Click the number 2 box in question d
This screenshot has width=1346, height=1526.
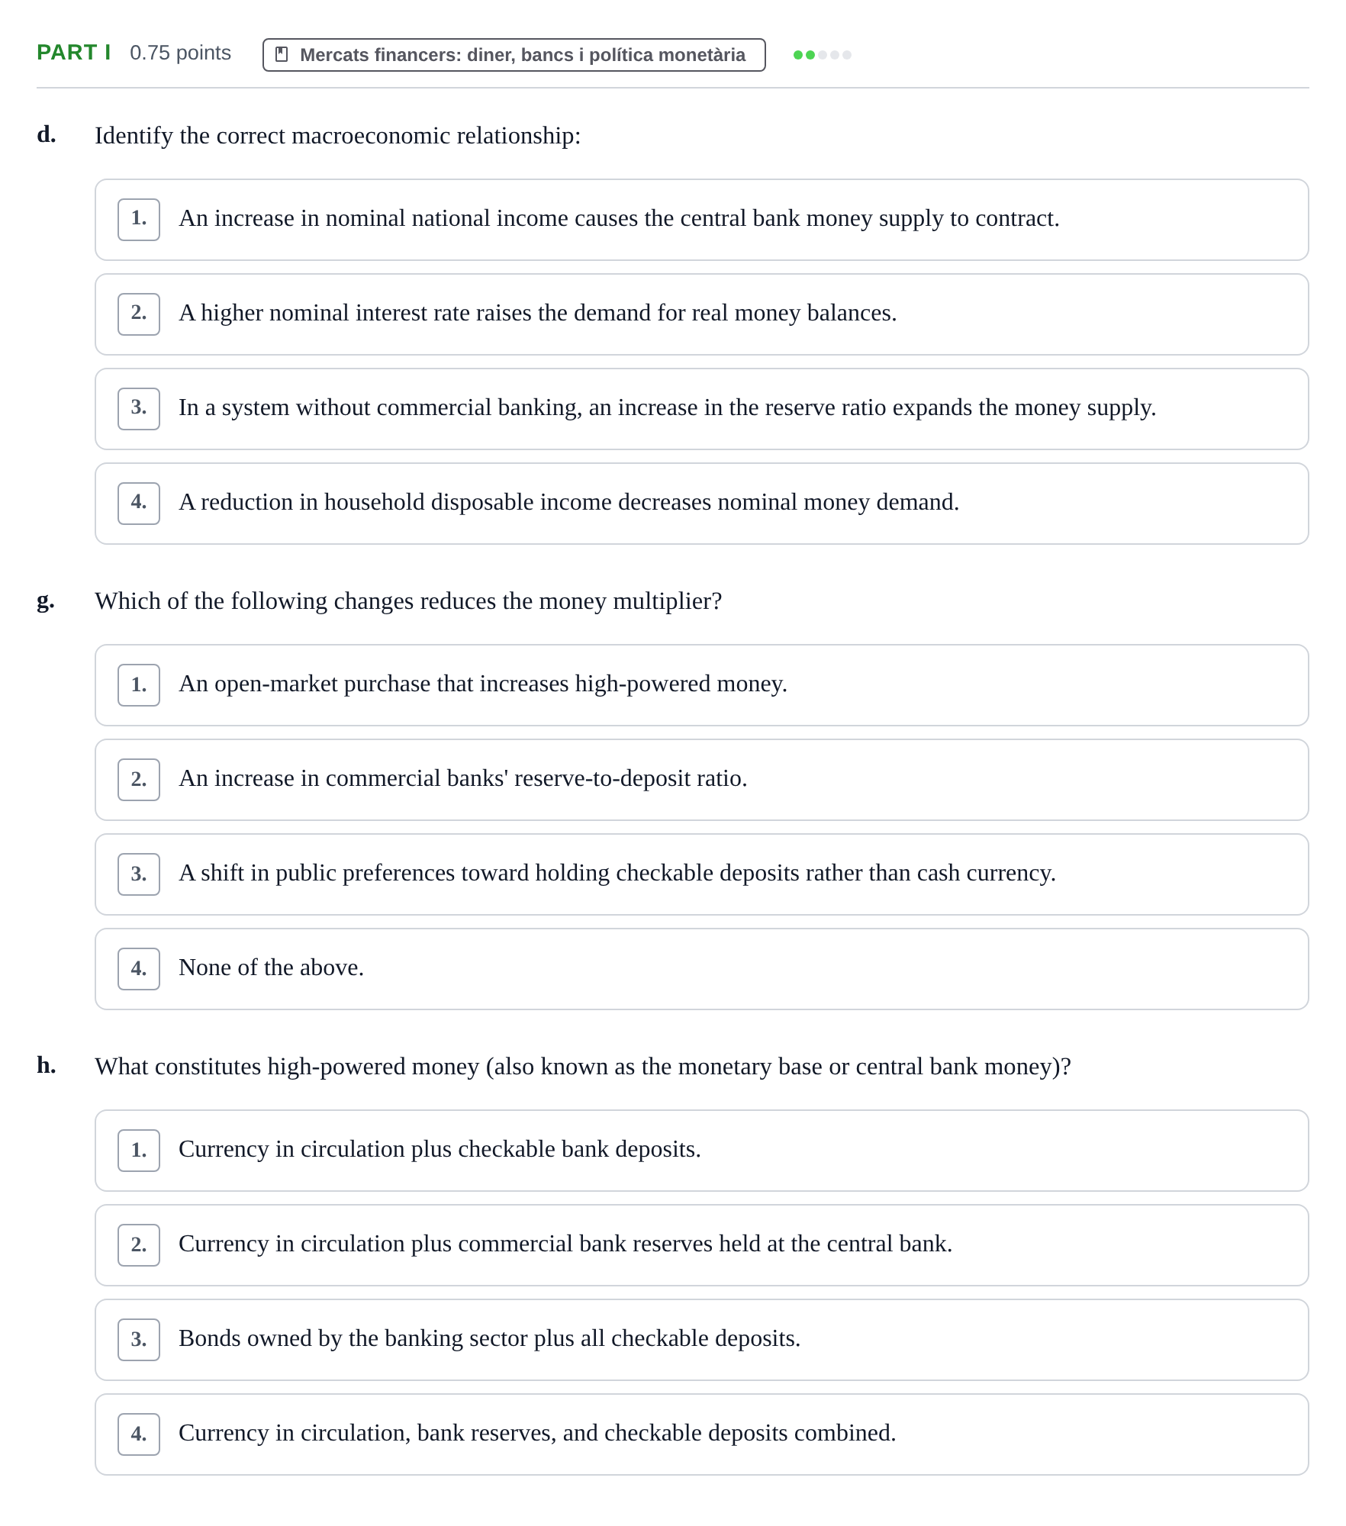pos(139,314)
